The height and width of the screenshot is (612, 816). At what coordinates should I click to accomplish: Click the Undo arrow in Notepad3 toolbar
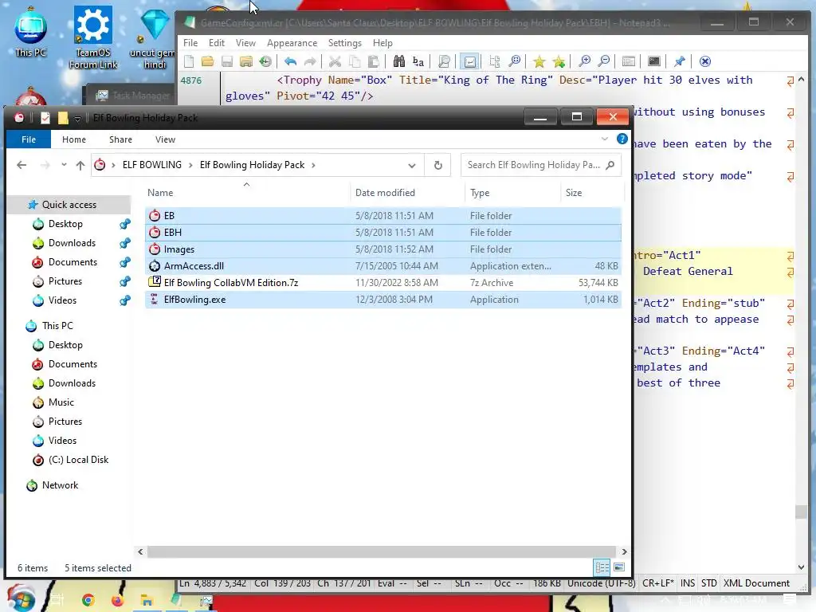coord(290,61)
